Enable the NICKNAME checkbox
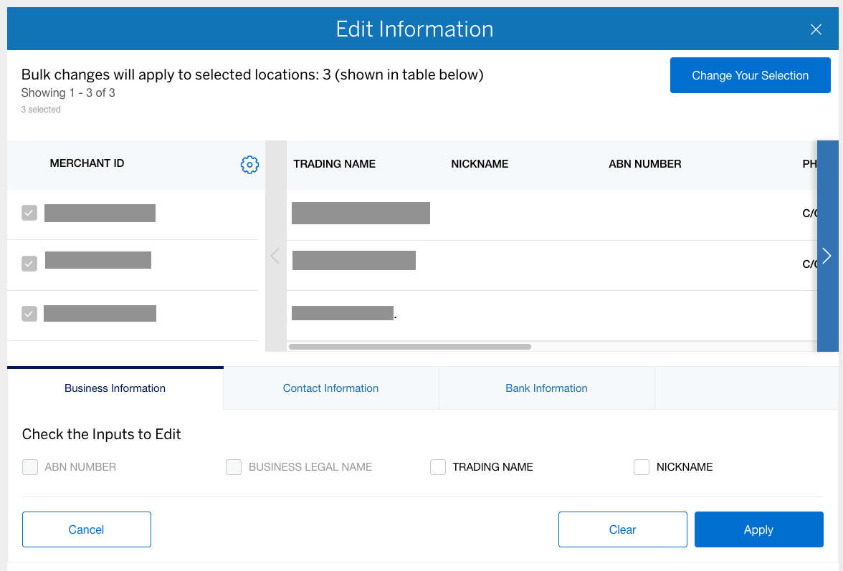 coord(642,467)
